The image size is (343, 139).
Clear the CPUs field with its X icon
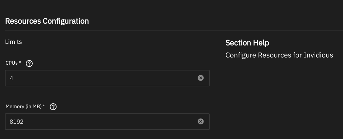(x=201, y=78)
